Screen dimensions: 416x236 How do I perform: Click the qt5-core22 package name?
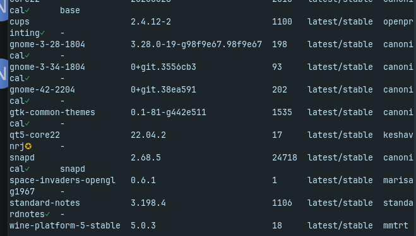(x=35, y=135)
